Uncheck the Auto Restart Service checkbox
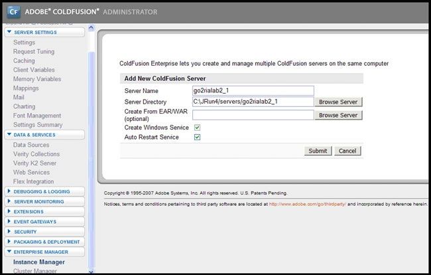The width and height of the screenshot is (431, 275). point(197,137)
